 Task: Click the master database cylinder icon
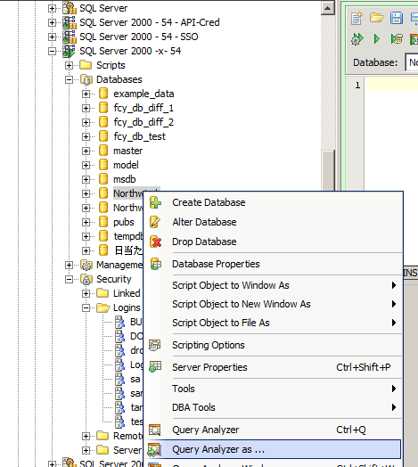click(103, 151)
